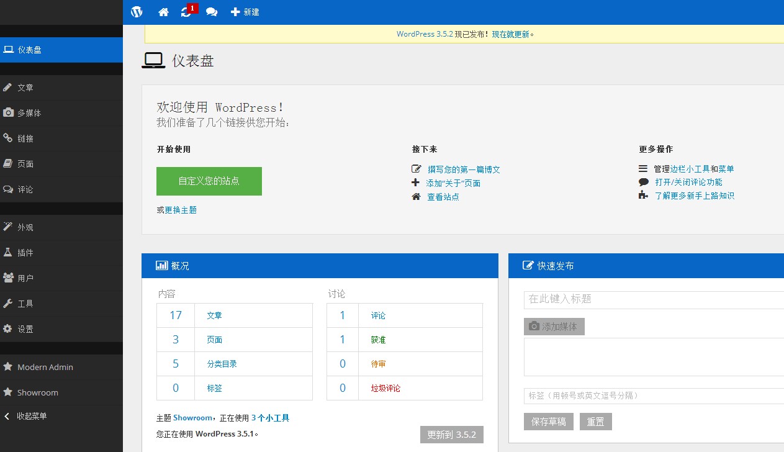The image size is (784, 452).
Task: Click the wrench icon for 工具
Action: pos(9,303)
